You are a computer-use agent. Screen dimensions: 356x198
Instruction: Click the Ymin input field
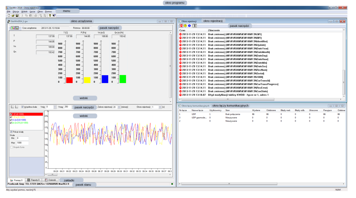[50, 107]
